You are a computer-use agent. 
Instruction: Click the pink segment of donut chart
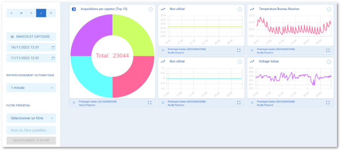point(136,79)
